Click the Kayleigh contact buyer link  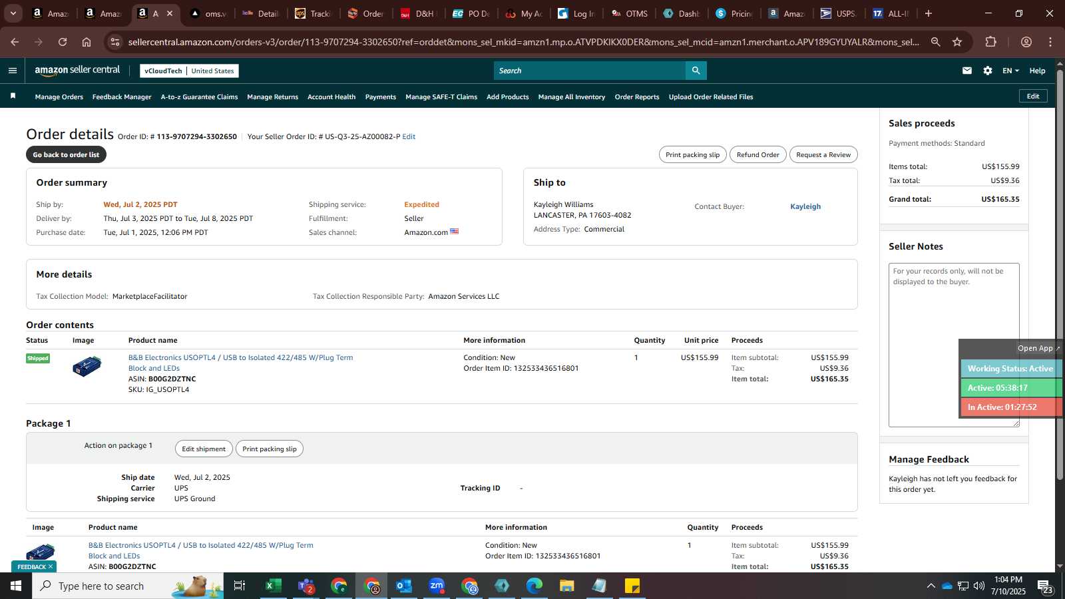pyautogui.click(x=805, y=206)
